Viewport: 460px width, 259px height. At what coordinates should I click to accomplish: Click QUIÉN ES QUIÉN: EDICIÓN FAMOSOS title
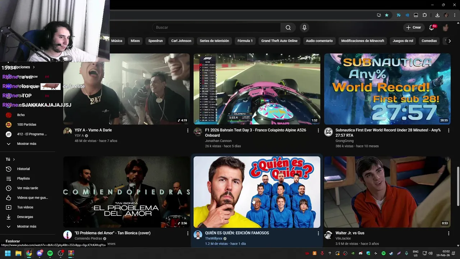click(237, 233)
